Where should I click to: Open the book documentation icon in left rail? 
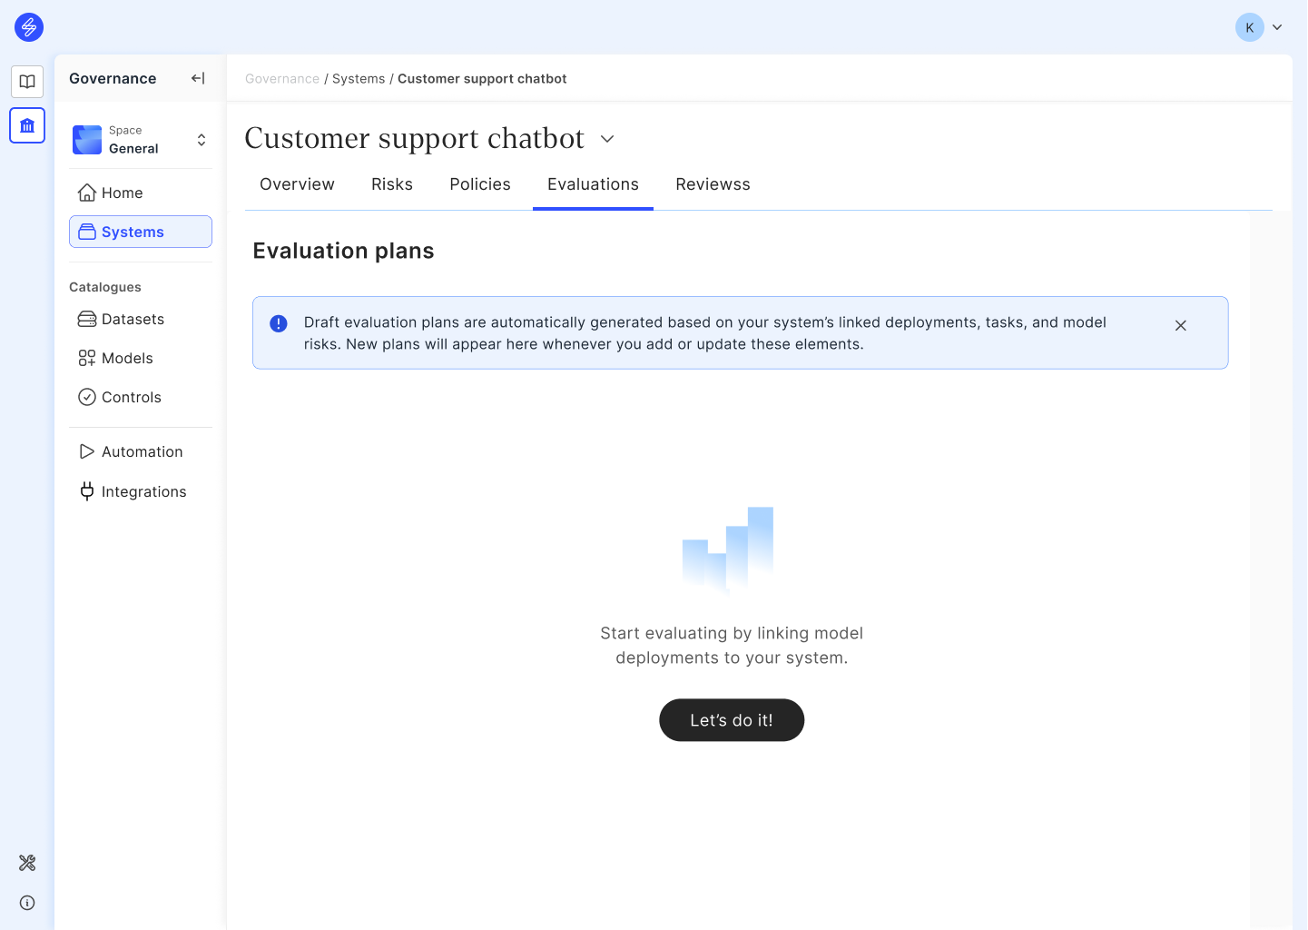(27, 82)
